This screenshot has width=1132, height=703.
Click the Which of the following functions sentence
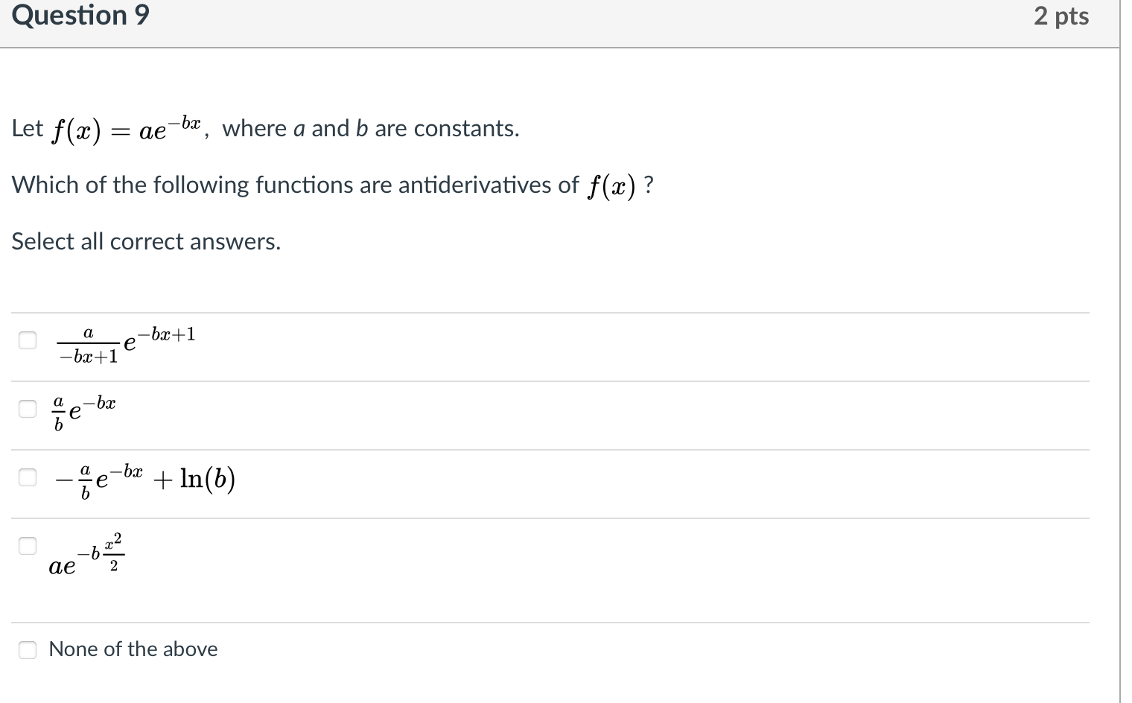tap(334, 185)
